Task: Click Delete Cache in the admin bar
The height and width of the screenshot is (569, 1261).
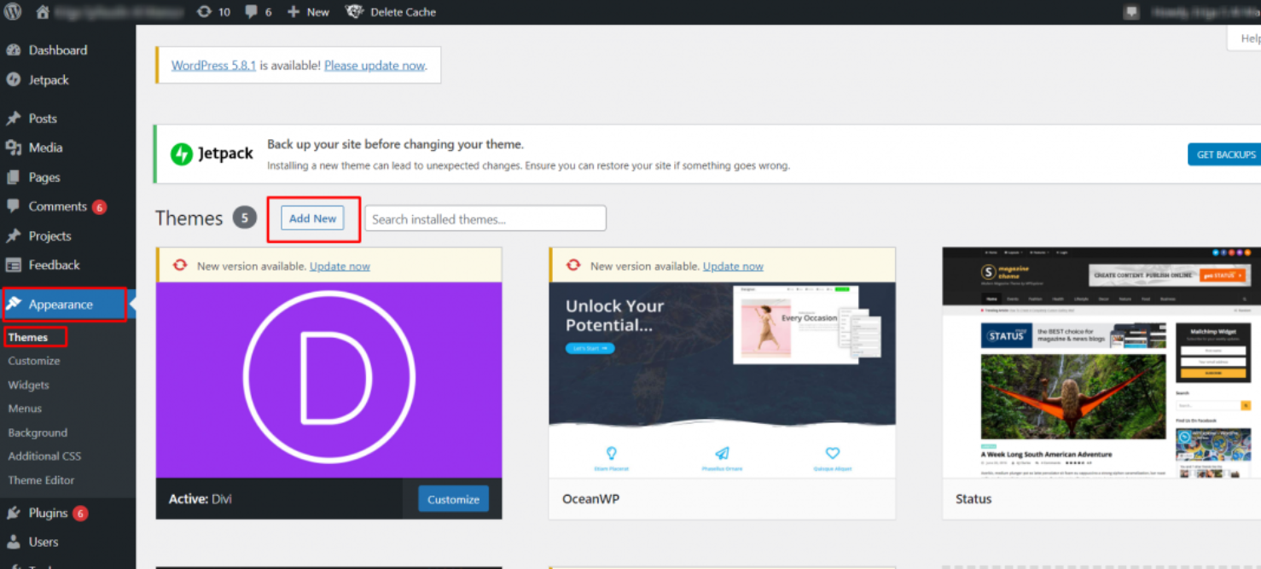Action: point(391,12)
